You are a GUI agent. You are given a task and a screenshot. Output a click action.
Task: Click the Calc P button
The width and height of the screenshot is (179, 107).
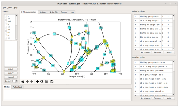[x=11, y=69]
